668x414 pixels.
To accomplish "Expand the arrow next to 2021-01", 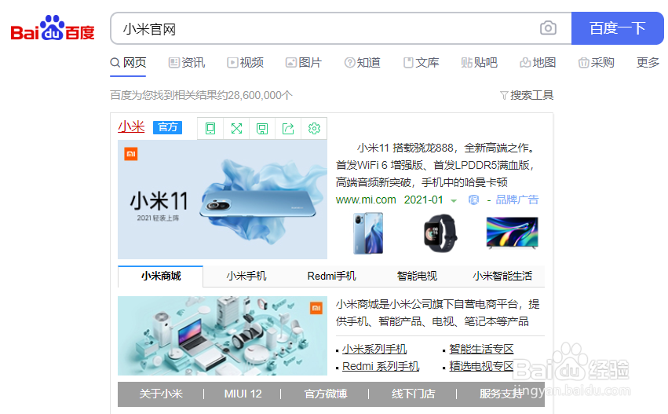I will [x=454, y=200].
